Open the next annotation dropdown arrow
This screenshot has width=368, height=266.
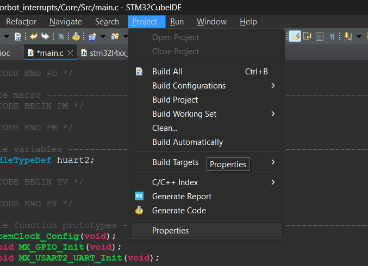pyautogui.click(x=359, y=36)
